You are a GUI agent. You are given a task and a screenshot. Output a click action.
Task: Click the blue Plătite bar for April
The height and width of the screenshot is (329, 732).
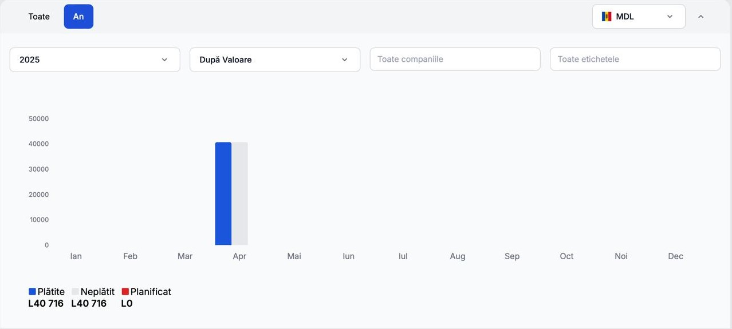tap(223, 193)
